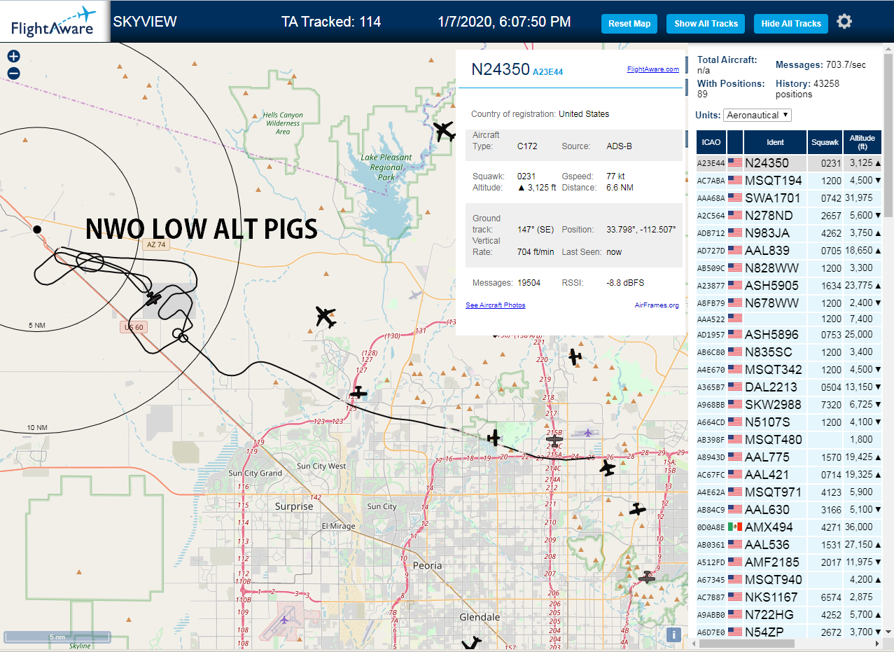Select the N983JA table row
The width and height of the screenshot is (894, 652).
pos(790,233)
